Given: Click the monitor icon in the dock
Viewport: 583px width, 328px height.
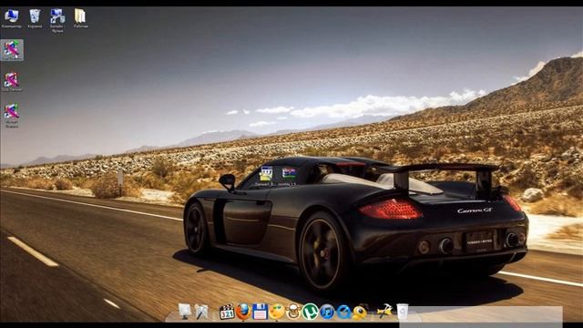Looking at the screenshot, I should 185,311.
